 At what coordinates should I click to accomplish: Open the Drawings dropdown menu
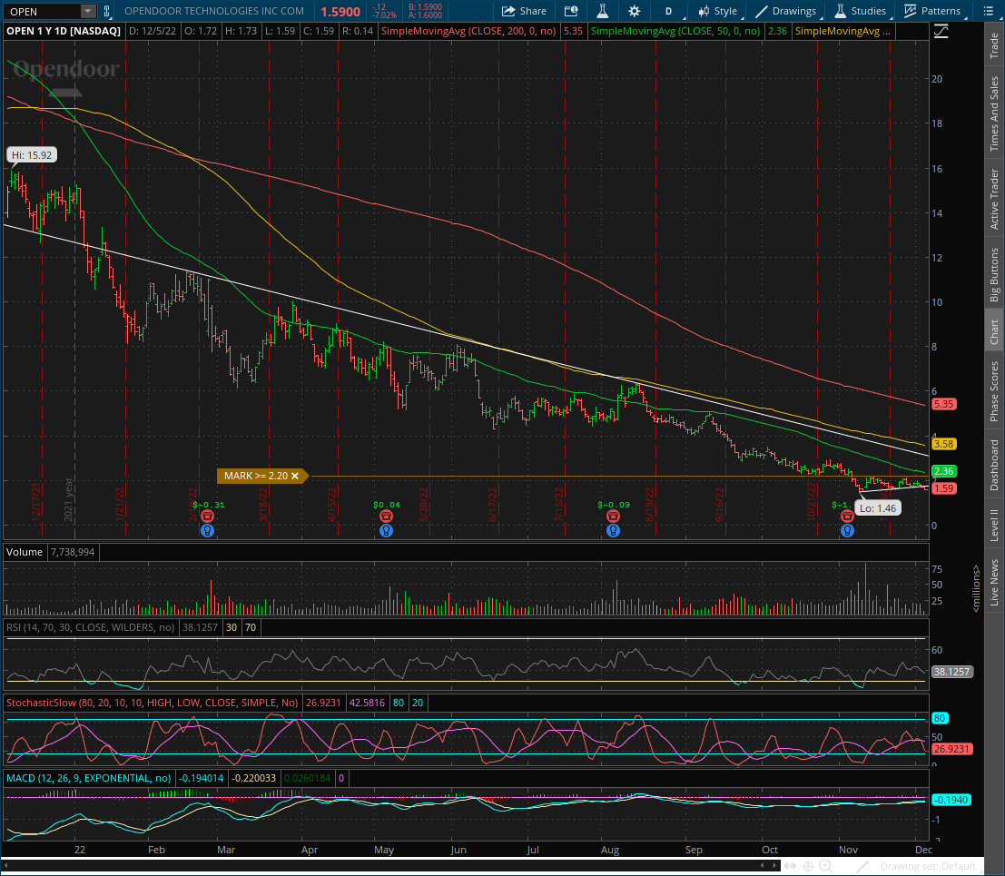point(785,11)
